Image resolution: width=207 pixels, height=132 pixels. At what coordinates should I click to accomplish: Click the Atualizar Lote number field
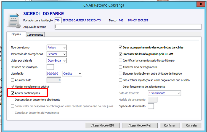(x=54, y=80)
